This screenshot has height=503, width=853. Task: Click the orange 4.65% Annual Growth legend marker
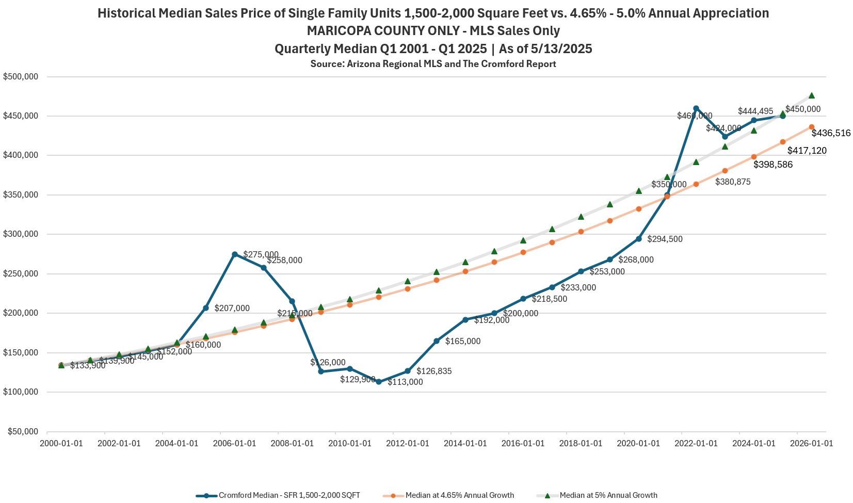393,496
